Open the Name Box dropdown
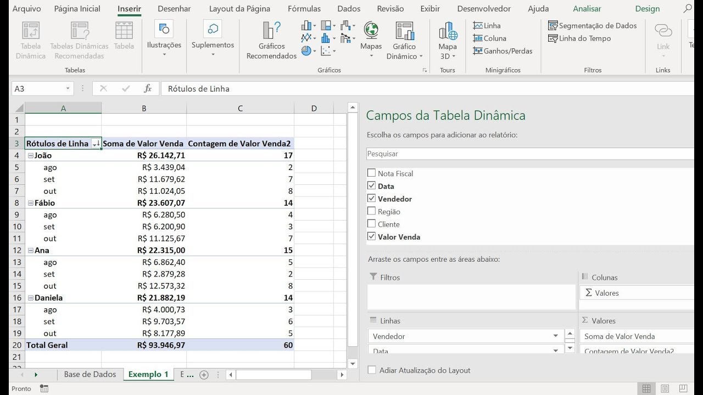The image size is (703, 395). 68,89
